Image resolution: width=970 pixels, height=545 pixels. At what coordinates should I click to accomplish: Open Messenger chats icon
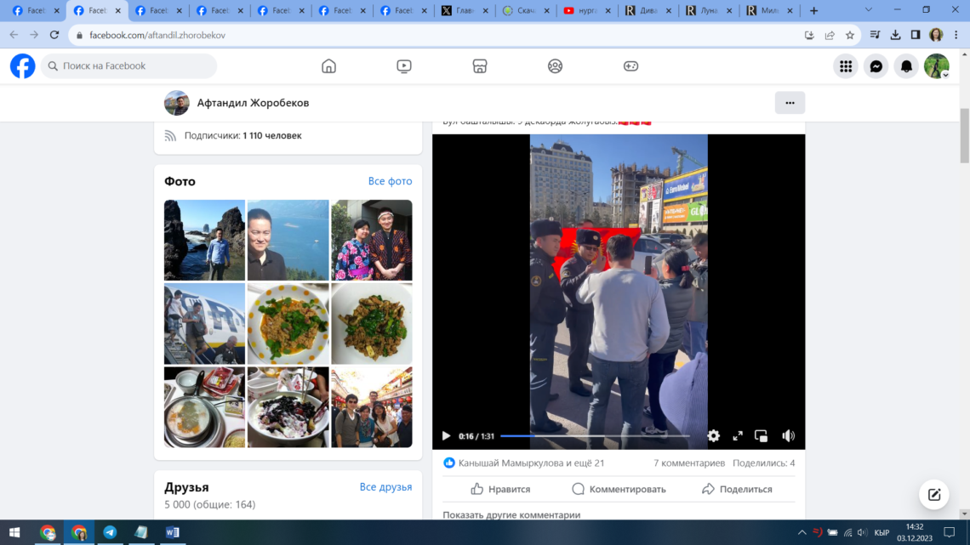pyautogui.click(x=876, y=66)
